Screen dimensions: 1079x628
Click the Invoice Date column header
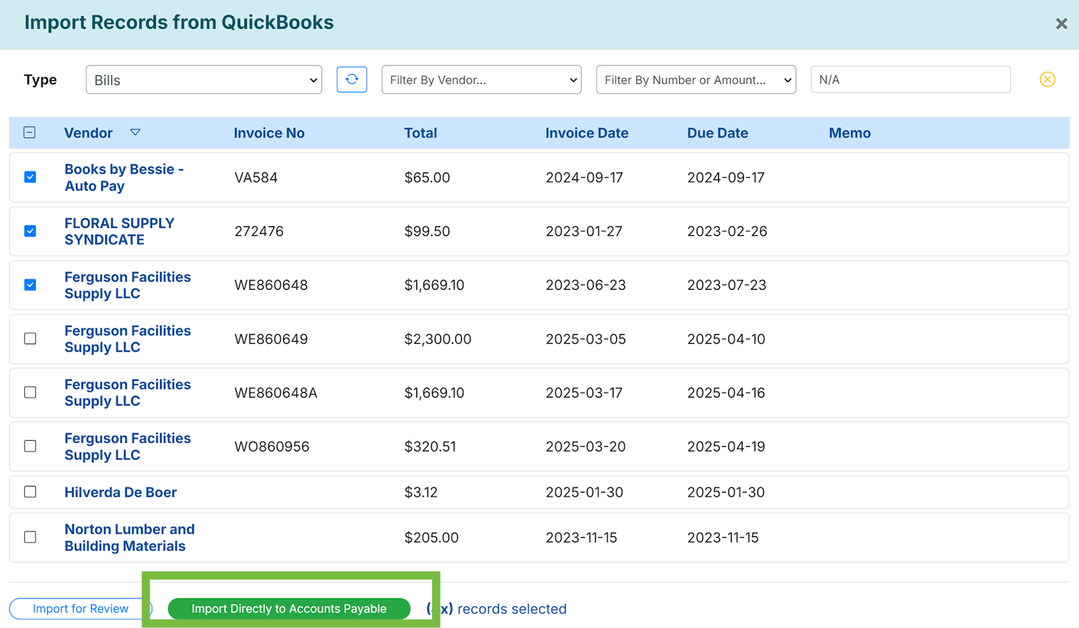coord(587,133)
